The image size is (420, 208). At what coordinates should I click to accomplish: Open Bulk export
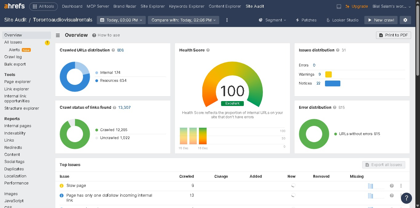pyautogui.click(x=15, y=64)
